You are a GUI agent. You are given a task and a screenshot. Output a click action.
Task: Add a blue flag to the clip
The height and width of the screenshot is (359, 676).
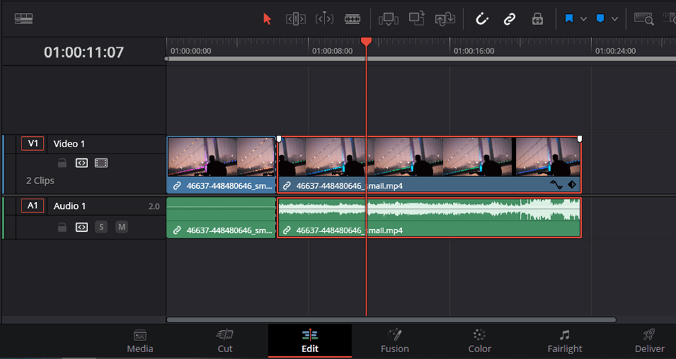point(569,19)
